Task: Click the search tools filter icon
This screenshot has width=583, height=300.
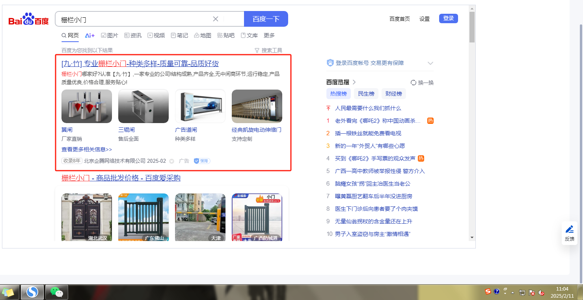Action: [257, 50]
